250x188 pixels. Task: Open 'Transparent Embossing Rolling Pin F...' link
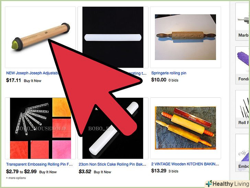tap(39, 164)
